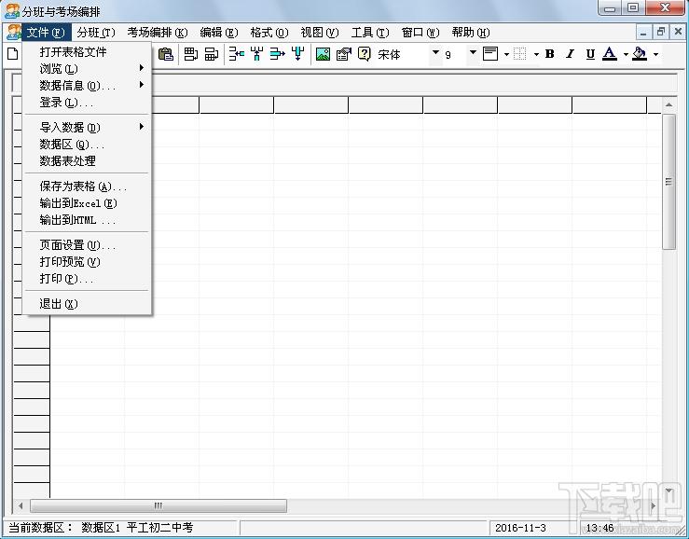Viewport: 689px width, 539px height.
Task: Click the paste clipboard icon
Action: coord(166,54)
